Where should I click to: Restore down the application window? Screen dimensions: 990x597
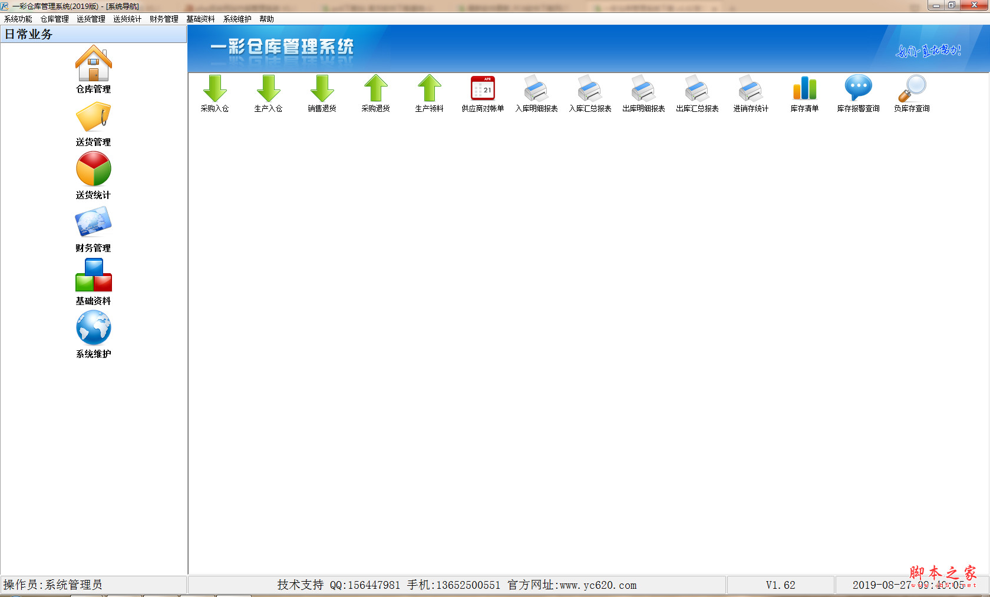(951, 5)
